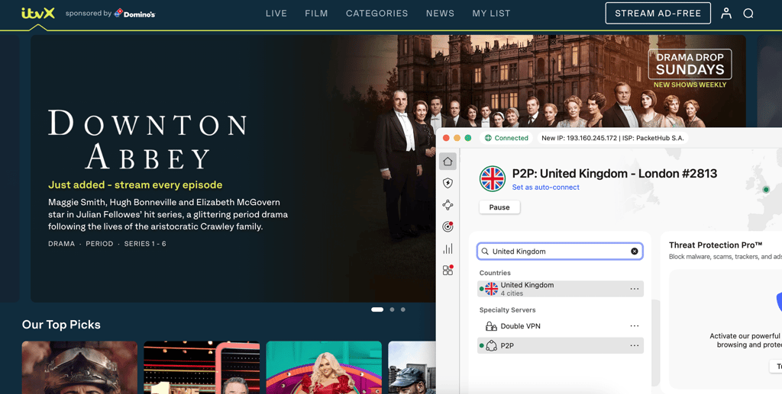The image size is (782, 394).
Task: Open options menu for Double VPN row
Action: point(635,326)
